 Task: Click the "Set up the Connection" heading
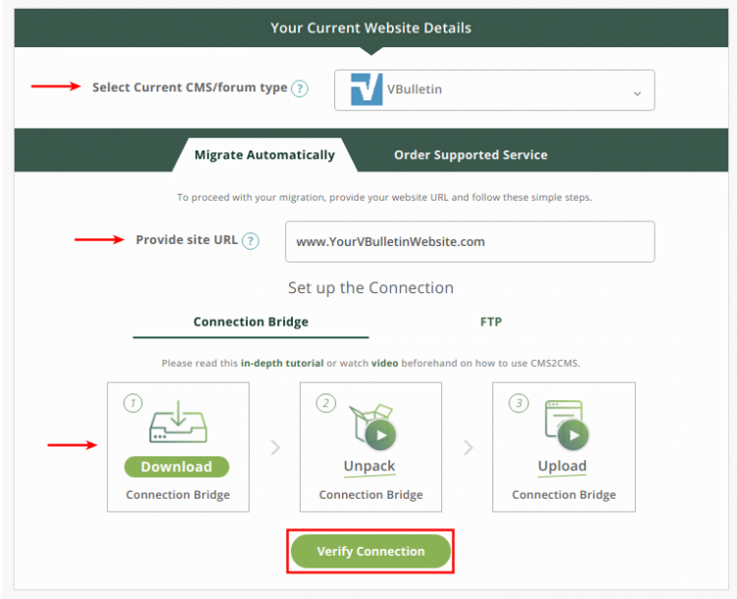point(370,287)
